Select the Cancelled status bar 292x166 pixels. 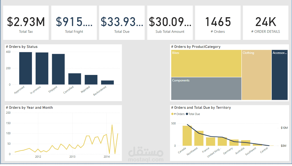coord(75,79)
